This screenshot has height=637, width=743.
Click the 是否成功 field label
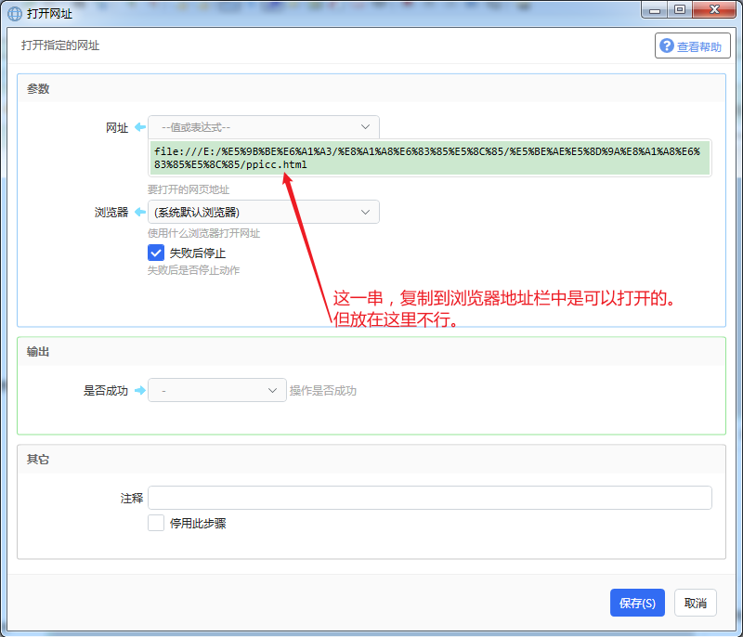click(106, 391)
